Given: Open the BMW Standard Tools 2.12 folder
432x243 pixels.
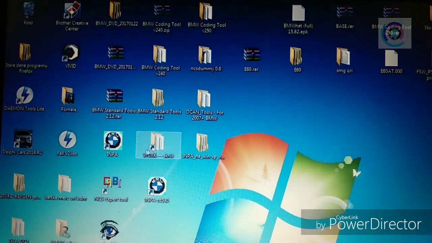Looking at the screenshot, I should (159, 104).
